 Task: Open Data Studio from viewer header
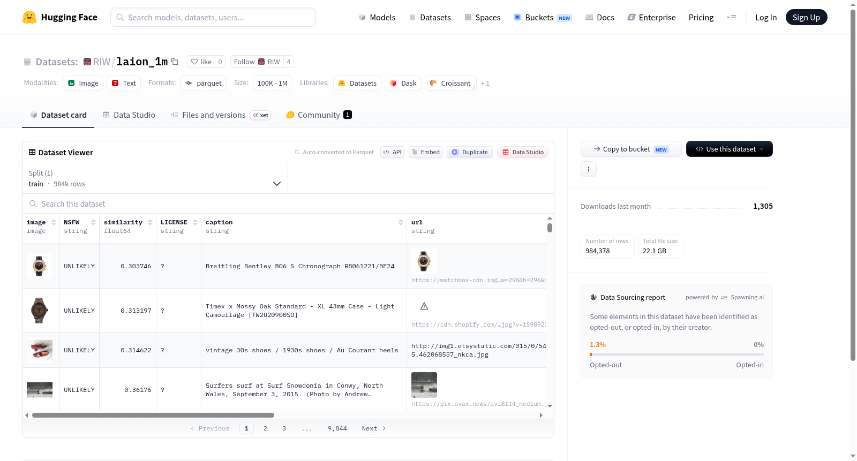(x=523, y=152)
